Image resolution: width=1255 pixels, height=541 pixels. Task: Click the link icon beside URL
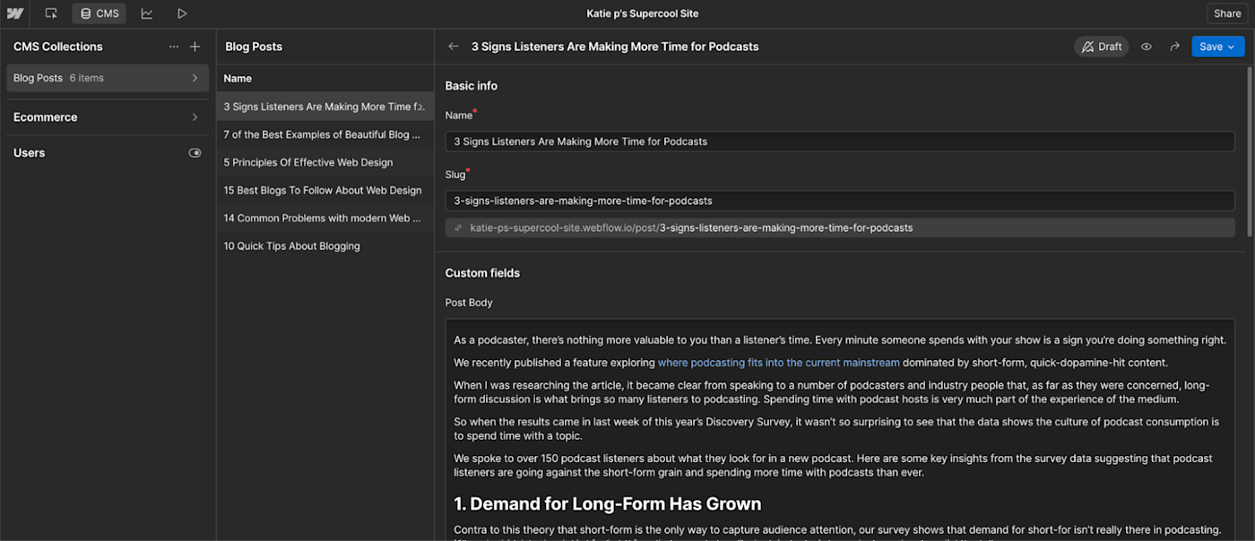tap(458, 228)
